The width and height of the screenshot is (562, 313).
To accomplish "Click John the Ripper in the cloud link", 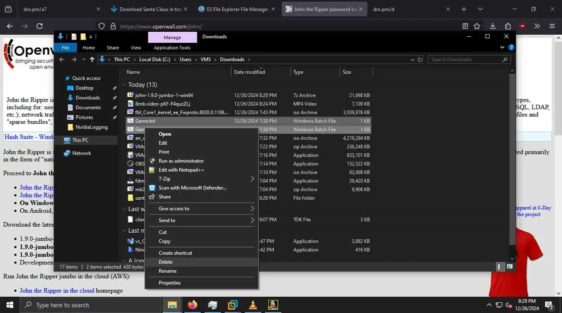I will pyautogui.click(x=57, y=291).
